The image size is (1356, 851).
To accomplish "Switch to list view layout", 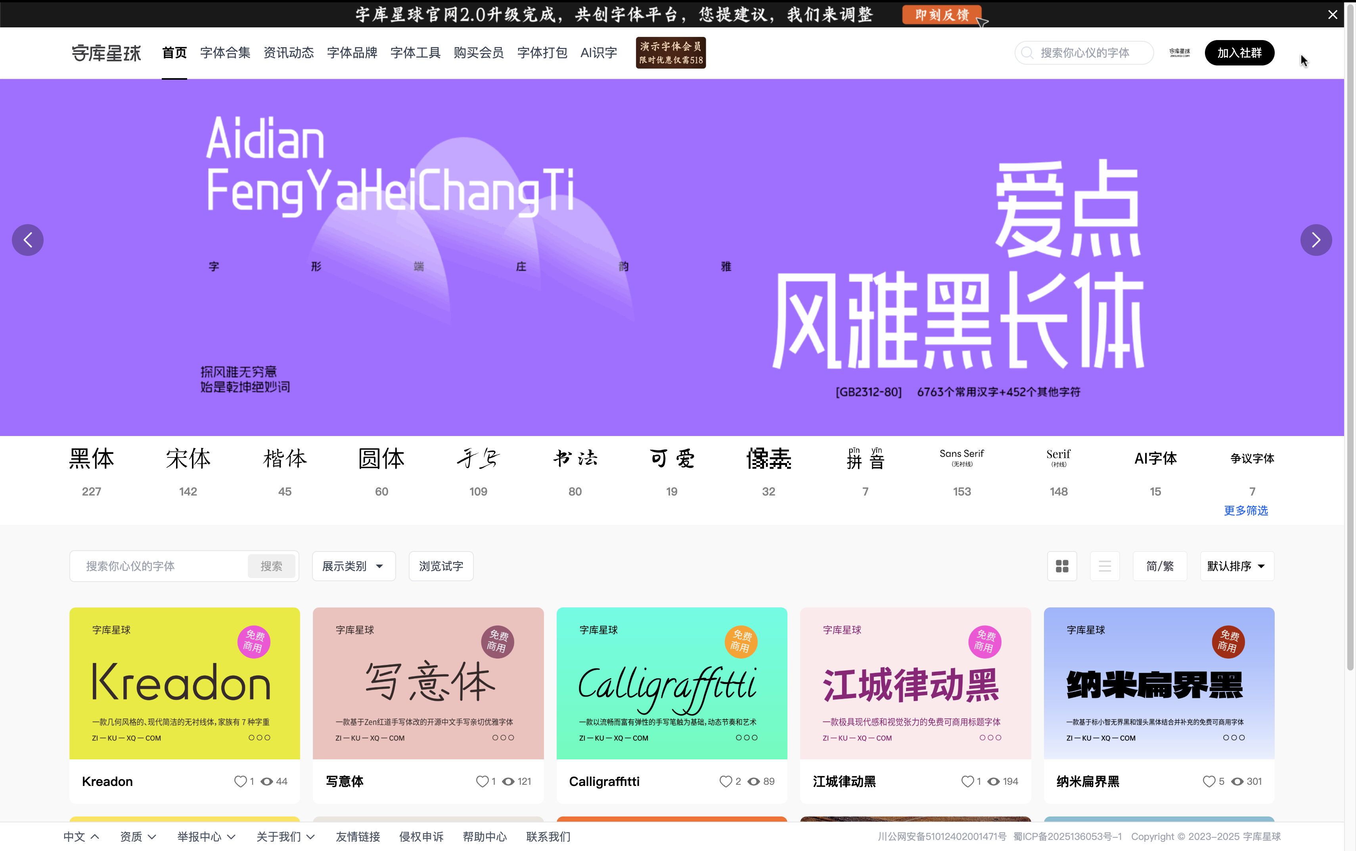I will 1105,566.
